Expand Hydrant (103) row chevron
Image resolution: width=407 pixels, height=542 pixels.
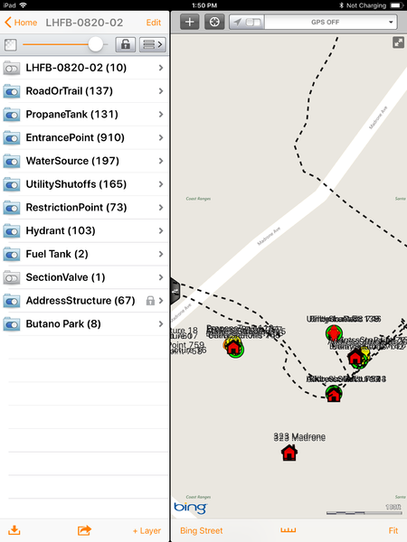tap(161, 230)
